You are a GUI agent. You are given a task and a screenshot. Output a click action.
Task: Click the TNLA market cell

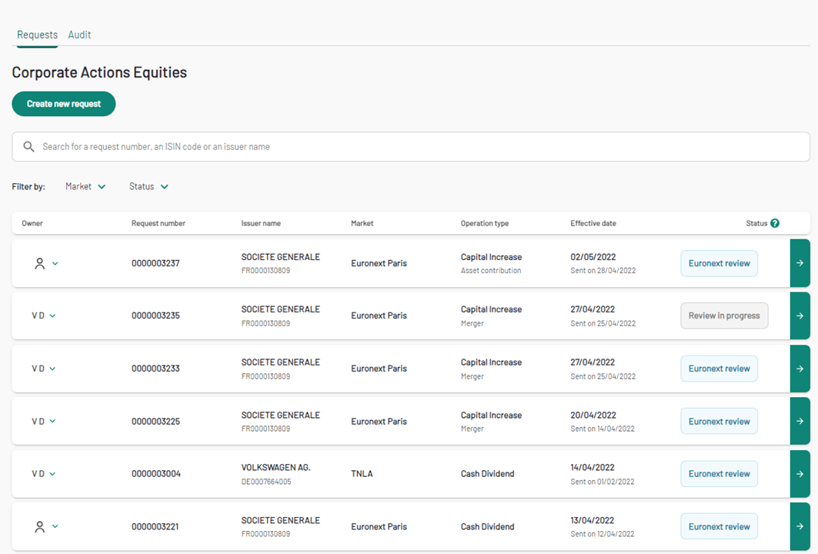362,474
